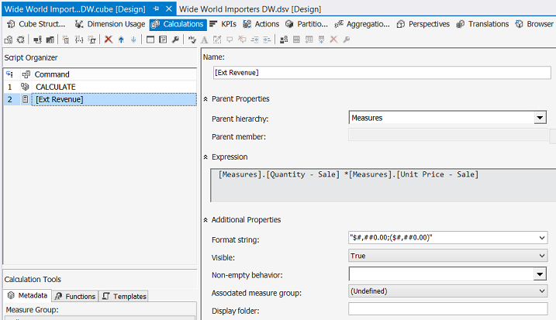
Task: Collapse the Additional Properties section
Action: (x=205, y=220)
